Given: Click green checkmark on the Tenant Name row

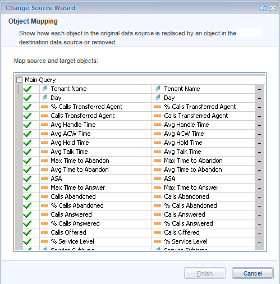Looking at the screenshot, I should point(27,89).
